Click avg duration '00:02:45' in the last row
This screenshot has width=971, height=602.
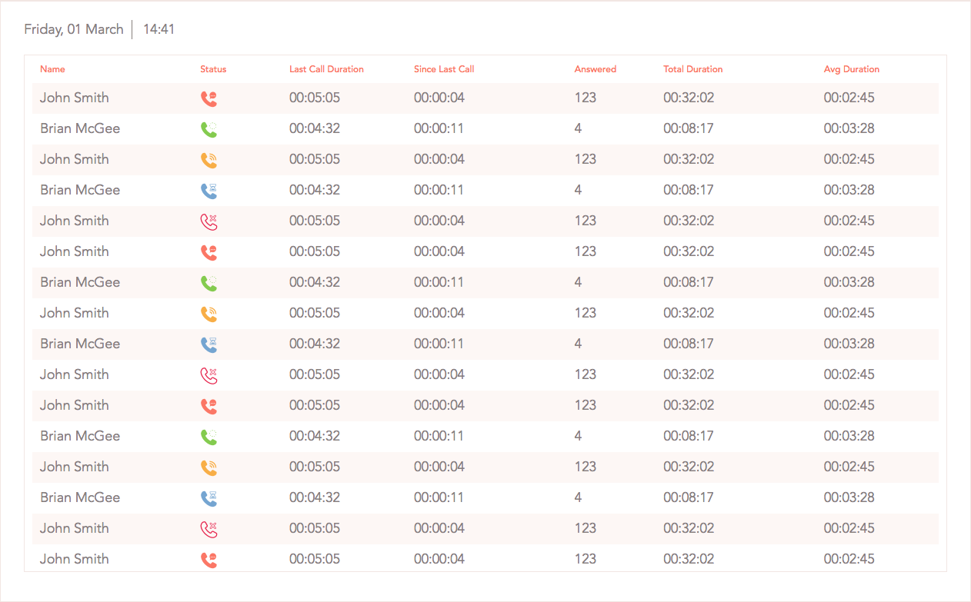click(x=849, y=559)
